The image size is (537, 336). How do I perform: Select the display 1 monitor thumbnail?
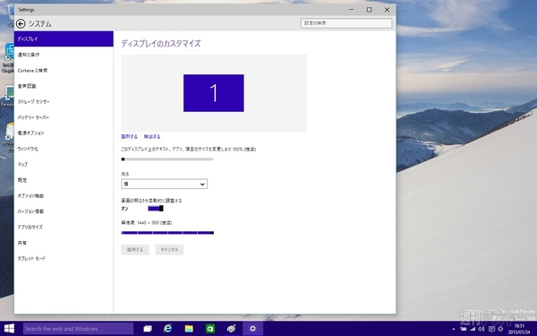tap(214, 93)
